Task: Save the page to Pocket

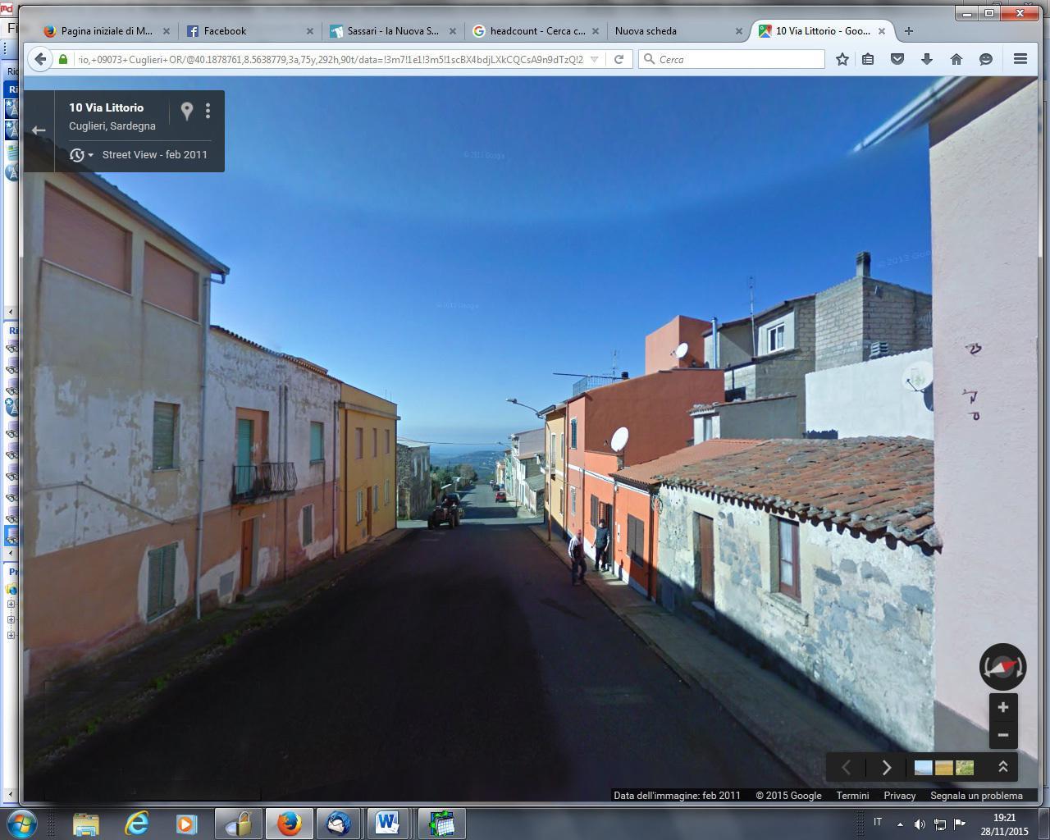Action: tap(897, 58)
